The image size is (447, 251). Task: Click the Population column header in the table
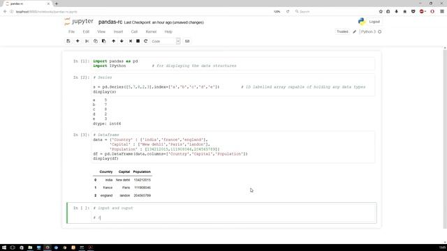pos(142,172)
